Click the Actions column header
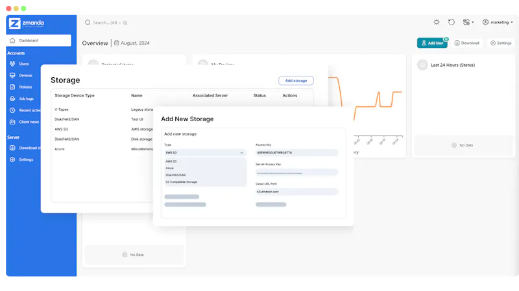 click(x=289, y=95)
